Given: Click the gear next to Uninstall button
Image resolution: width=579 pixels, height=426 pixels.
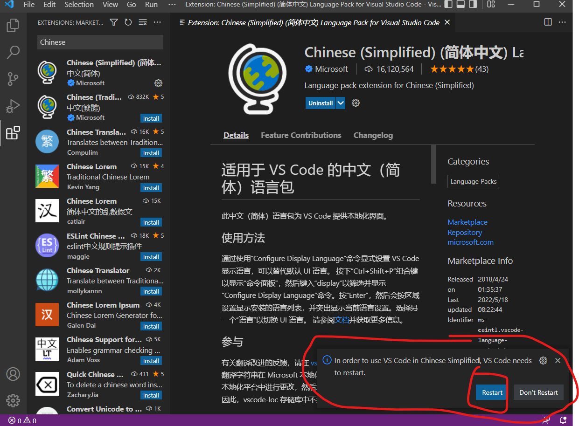Looking at the screenshot, I should pos(356,103).
